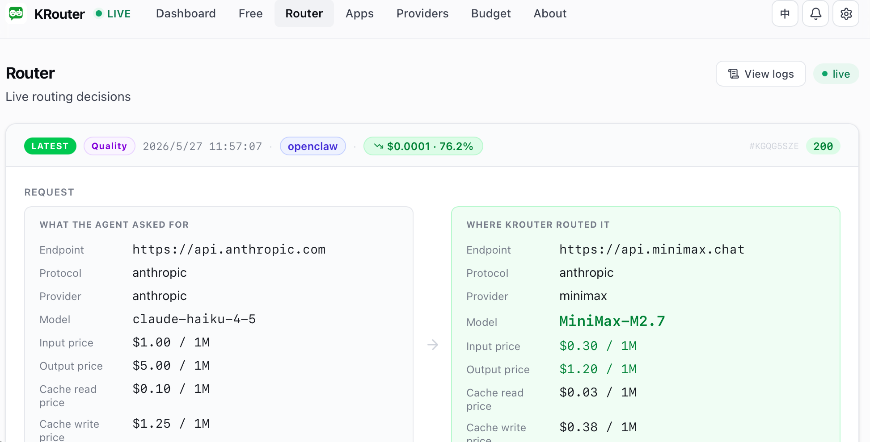Click the live status pill
The width and height of the screenshot is (870, 442).
tap(836, 74)
